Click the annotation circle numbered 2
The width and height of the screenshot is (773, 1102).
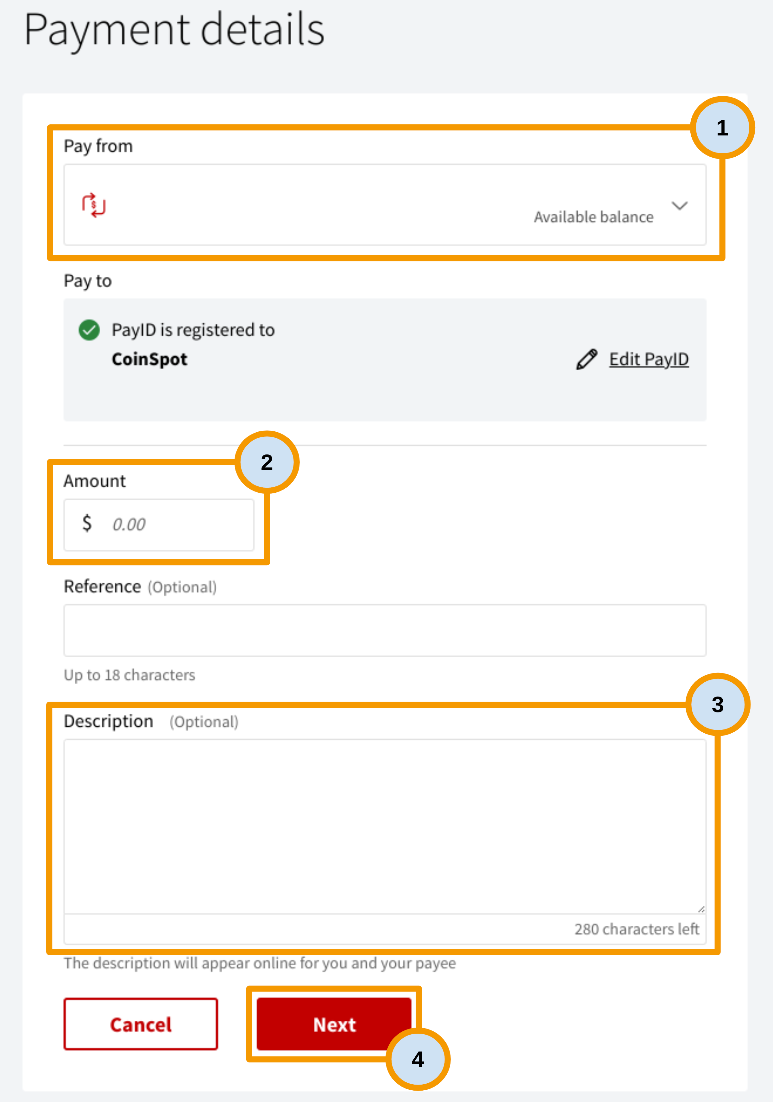point(267,462)
